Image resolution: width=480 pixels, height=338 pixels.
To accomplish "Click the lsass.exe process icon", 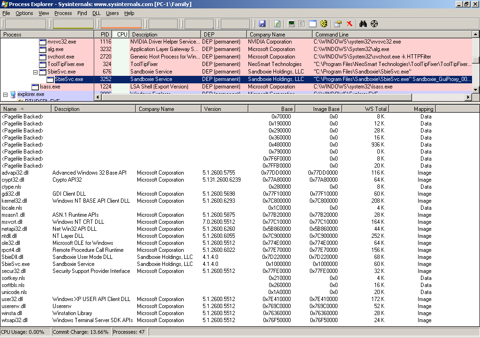I will coord(35,87).
